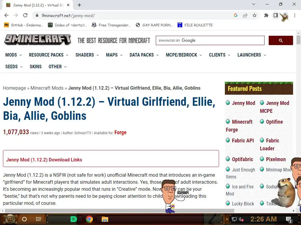Open the browser side panel
Screen dimensions: 301x225
(276, 15)
